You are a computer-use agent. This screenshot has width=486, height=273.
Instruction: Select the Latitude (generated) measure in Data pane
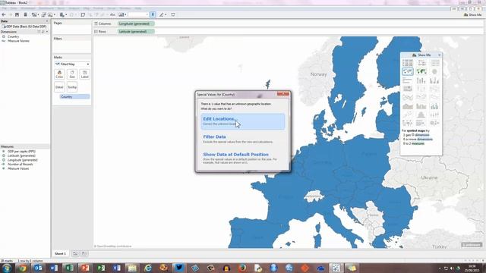point(21,155)
